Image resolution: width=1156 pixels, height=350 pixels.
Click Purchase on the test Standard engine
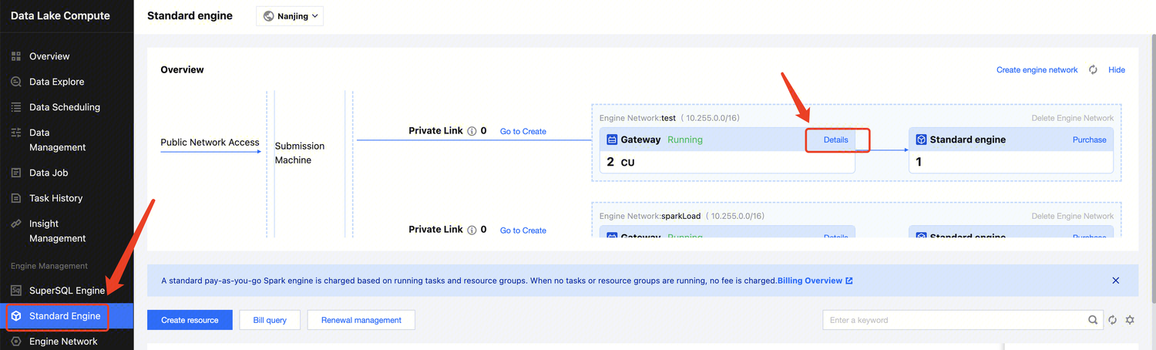pyautogui.click(x=1089, y=140)
